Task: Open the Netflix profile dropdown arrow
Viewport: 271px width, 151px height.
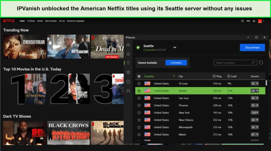Action: tap(264, 21)
